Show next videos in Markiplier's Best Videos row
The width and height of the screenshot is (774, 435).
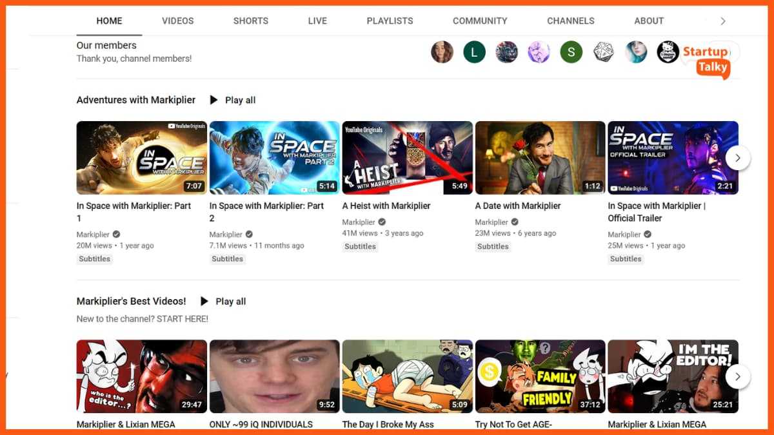[737, 376]
